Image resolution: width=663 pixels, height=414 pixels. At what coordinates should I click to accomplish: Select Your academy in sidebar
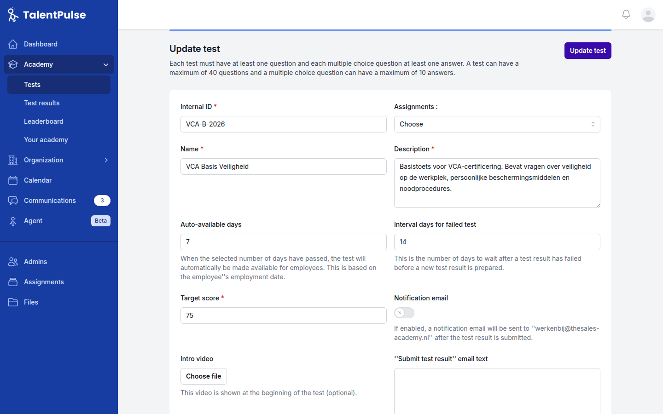[46, 140]
